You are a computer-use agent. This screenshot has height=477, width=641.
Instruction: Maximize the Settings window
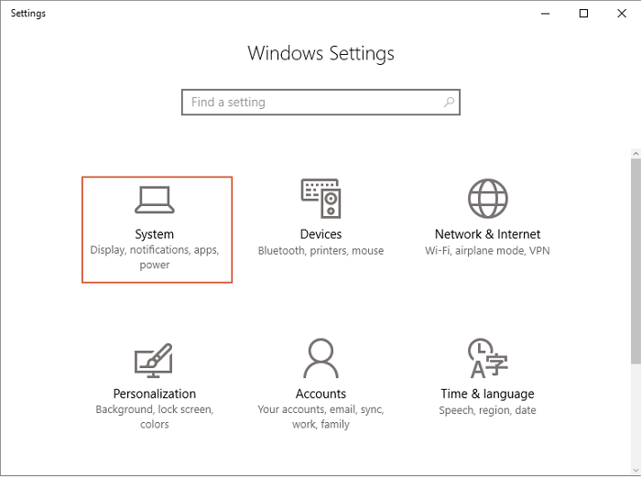(x=584, y=14)
